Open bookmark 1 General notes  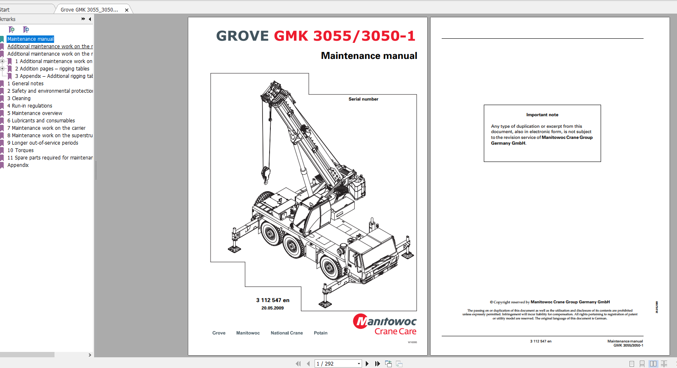tap(25, 83)
